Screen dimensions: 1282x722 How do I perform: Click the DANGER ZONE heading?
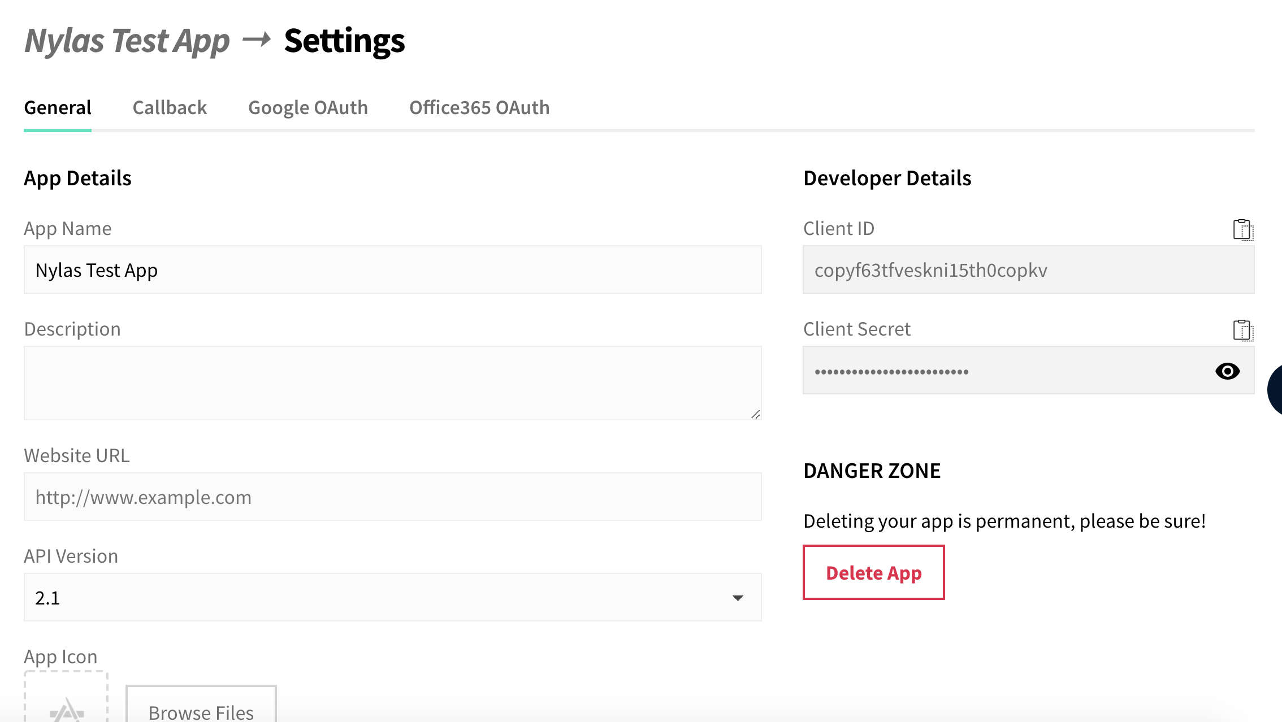pyautogui.click(x=872, y=471)
